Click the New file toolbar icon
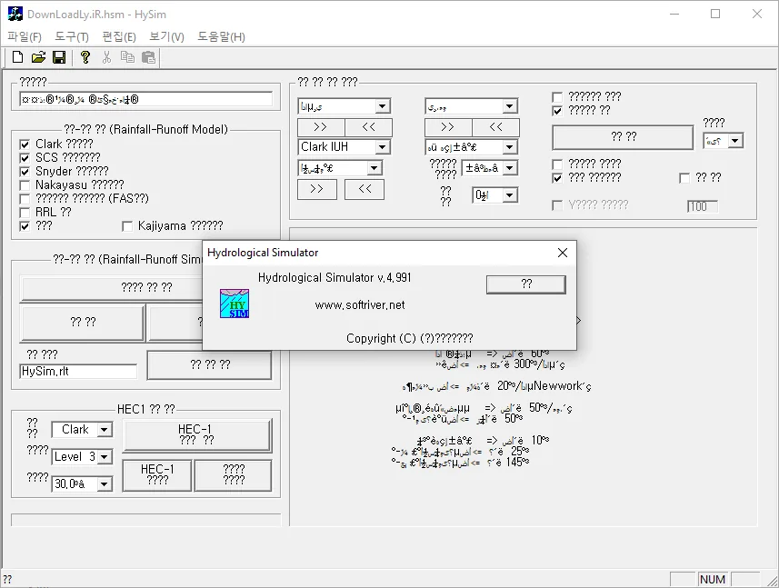 point(17,57)
